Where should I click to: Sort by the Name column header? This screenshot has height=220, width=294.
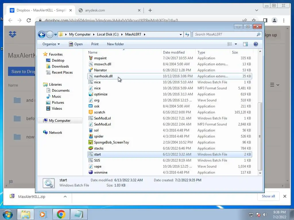click(x=124, y=52)
